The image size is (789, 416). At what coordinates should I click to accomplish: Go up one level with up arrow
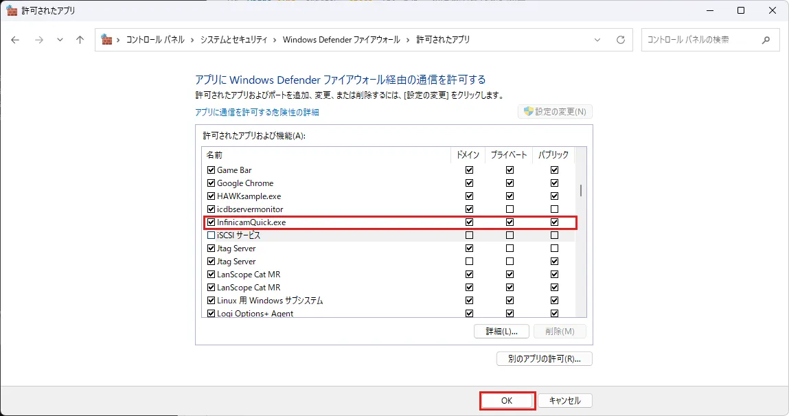[80, 40]
